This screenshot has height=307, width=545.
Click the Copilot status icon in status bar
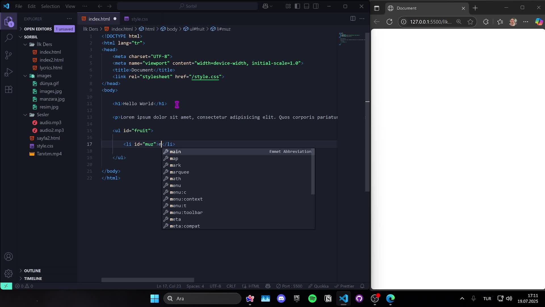tap(268, 286)
